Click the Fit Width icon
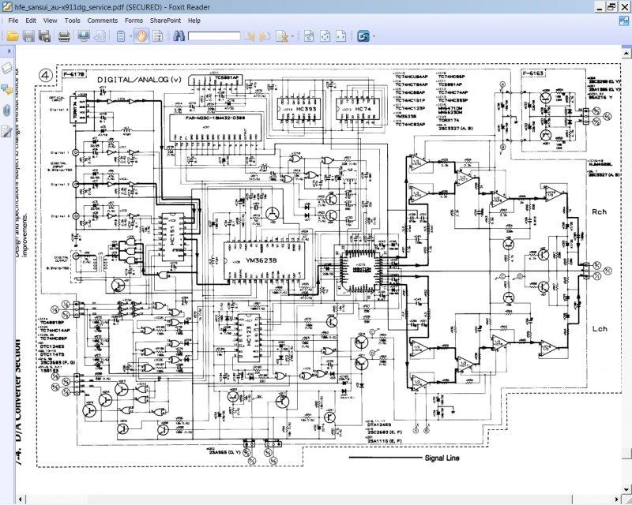This screenshot has height=505, width=632. [x=341, y=36]
